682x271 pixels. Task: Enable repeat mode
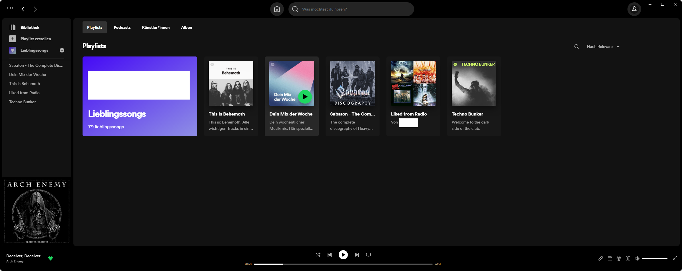[x=368, y=255]
